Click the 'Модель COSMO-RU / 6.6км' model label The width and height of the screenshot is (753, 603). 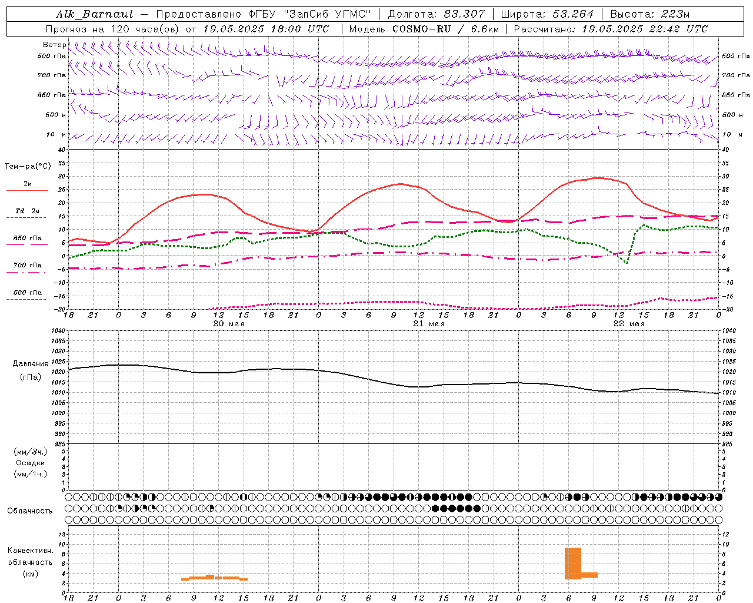424,29
